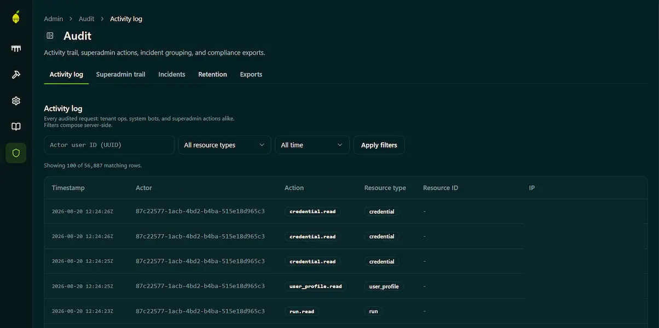Screen dimensions: 659x328
Task: Open the open-book docs icon in sidebar
Action: click(16, 127)
